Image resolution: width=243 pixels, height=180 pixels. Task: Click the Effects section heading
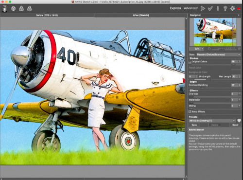point(194,90)
